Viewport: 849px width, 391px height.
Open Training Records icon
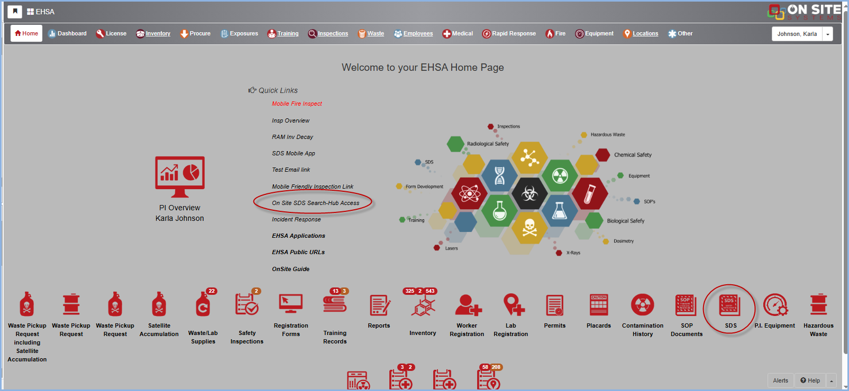tap(335, 305)
